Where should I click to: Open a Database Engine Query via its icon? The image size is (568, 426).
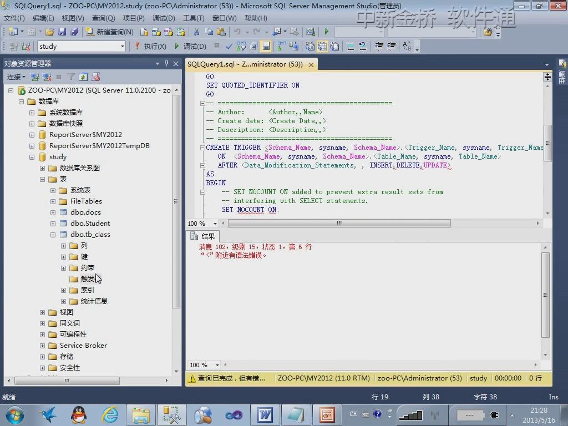(x=144, y=32)
